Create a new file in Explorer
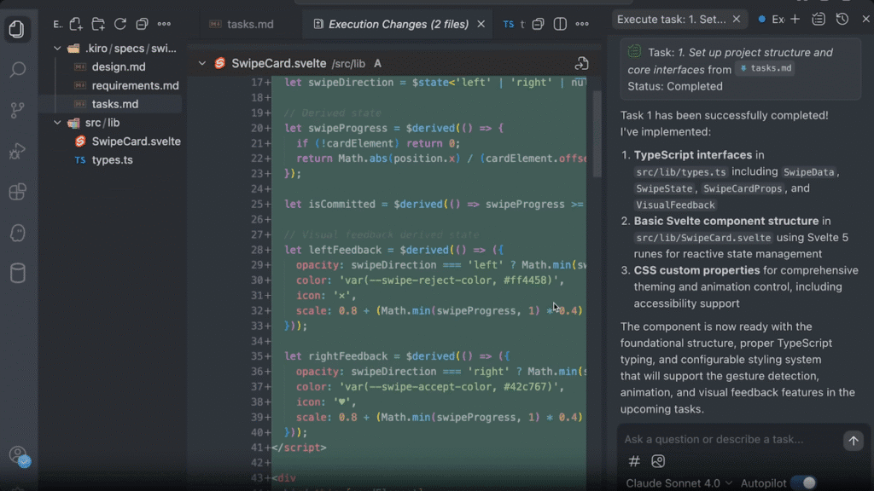Screen dimensions: 874x491 tap(76, 24)
